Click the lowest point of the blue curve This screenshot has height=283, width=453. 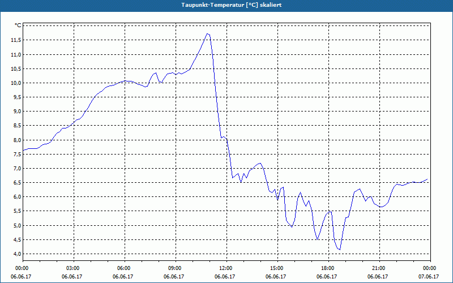coord(340,250)
